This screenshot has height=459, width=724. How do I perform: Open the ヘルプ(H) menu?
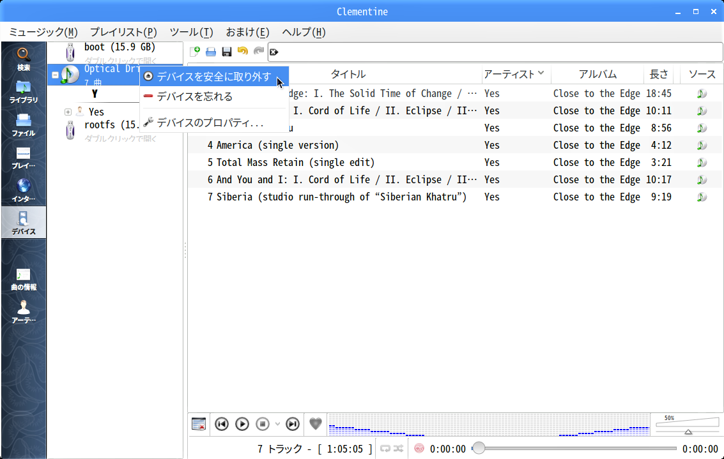tap(304, 33)
